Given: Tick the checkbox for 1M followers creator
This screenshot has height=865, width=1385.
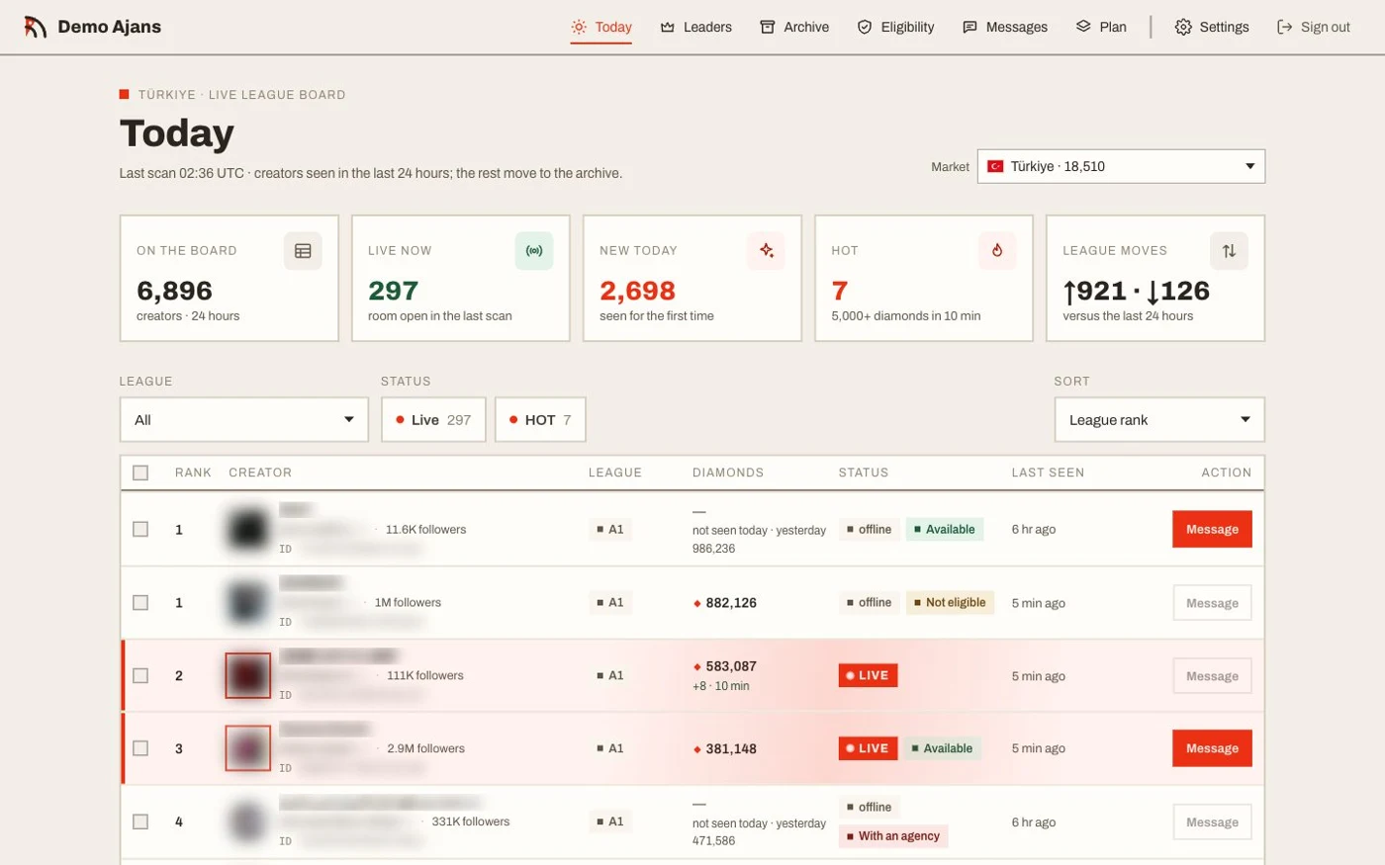Looking at the screenshot, I should click(x=140, y=602).
